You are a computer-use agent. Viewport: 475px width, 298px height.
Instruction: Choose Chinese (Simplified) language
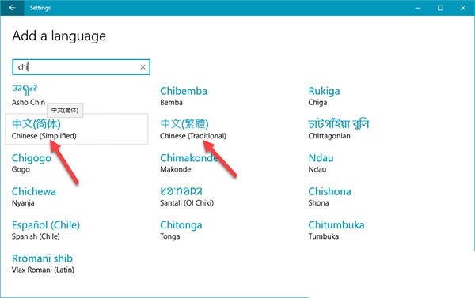click(x=76, y=129)
